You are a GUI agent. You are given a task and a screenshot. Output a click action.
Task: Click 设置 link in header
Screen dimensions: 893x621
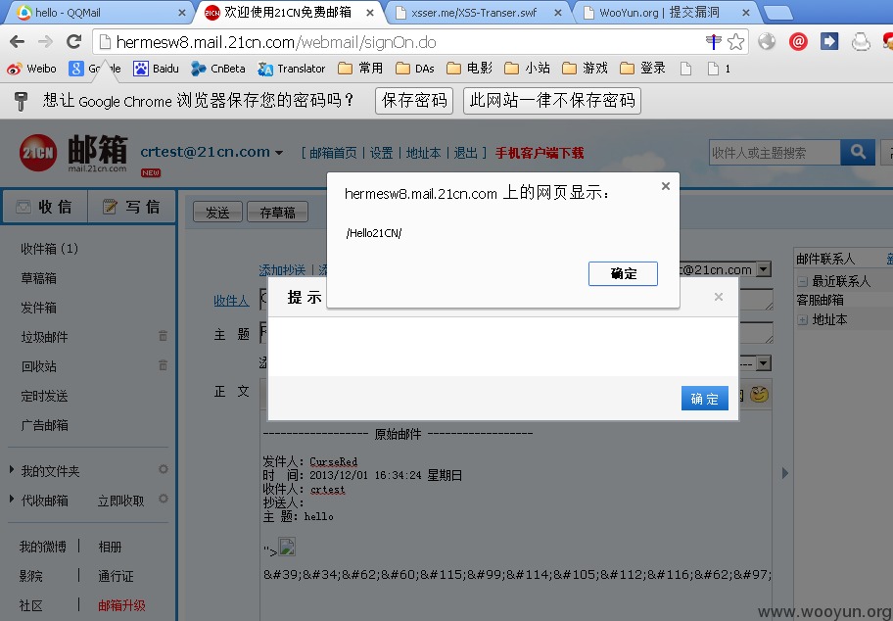[x=381, y=153]
